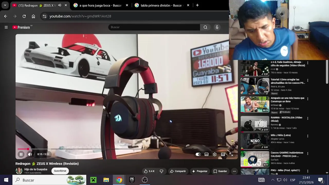Go back with the browser back arrow
The width and height of the screenshot is (329, 185).
6,16
